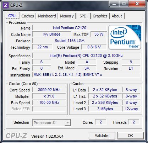Click the Intel Pentium inside logo
The height and width of the screenshot is (143, 148).
click(x=125, y=37)
